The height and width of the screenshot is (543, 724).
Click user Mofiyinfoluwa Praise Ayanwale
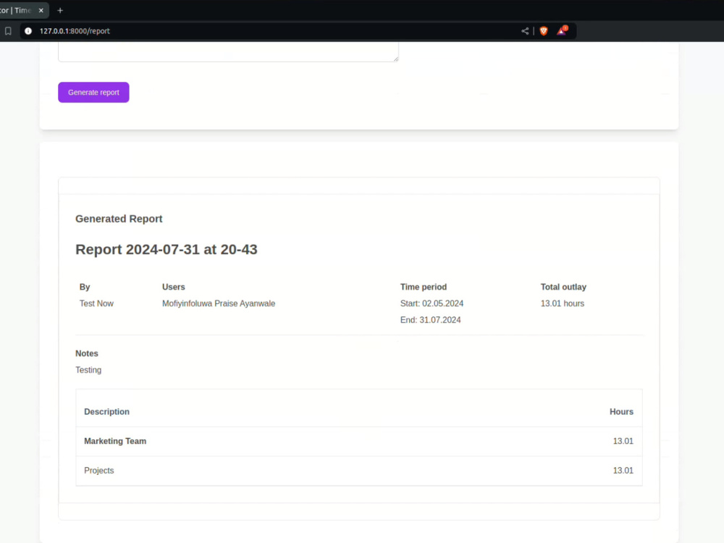[x=219, y=303]
